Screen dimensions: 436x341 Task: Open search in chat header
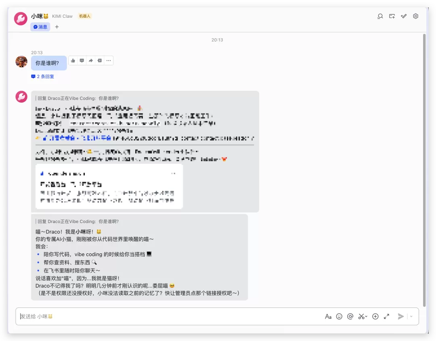click(380, 16)
